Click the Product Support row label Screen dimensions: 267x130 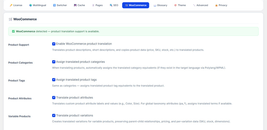[19, 45]
